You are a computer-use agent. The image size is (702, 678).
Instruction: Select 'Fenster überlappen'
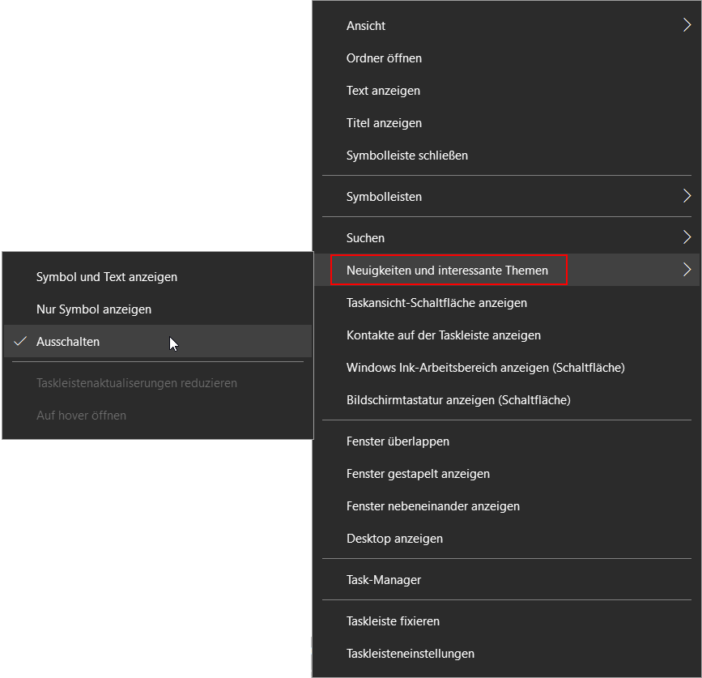click(398, 441)
